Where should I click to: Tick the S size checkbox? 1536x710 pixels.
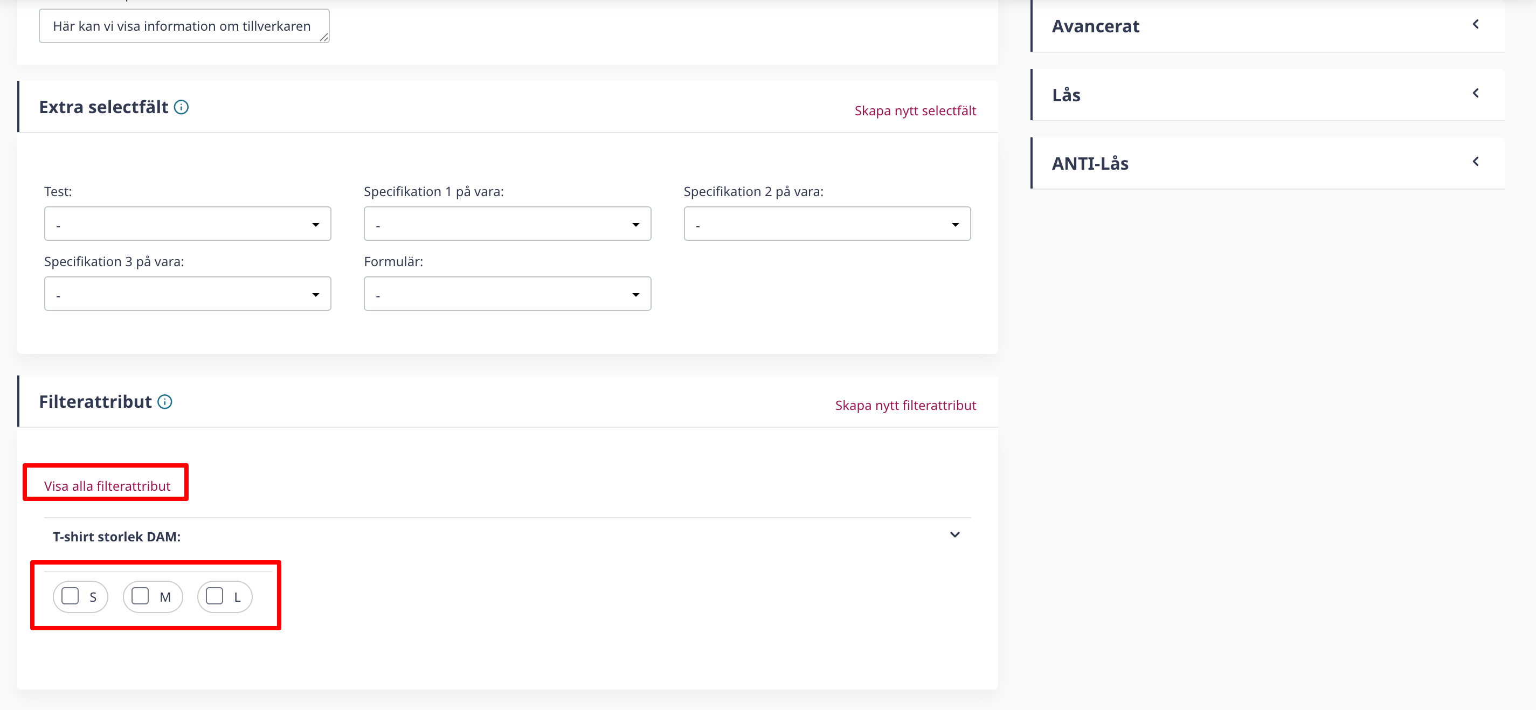(x=71, y=596)
